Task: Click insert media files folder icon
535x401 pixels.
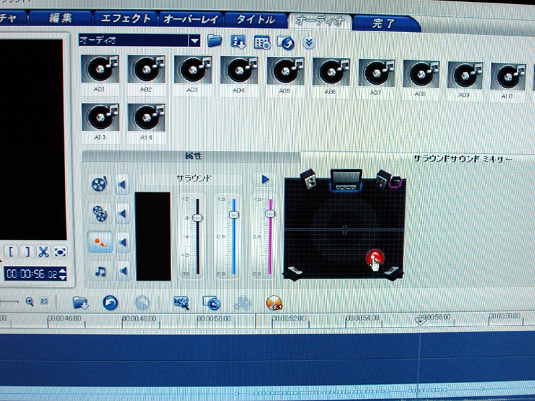Action: 80,303
